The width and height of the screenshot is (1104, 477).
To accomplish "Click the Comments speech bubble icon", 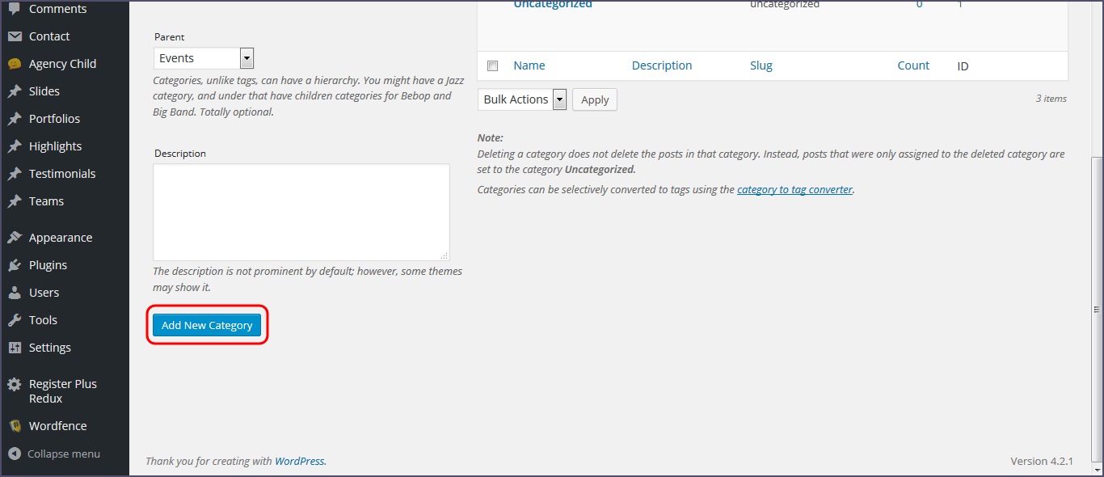I will [15, 9].
